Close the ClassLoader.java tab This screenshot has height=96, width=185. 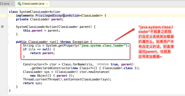(47, 4)
